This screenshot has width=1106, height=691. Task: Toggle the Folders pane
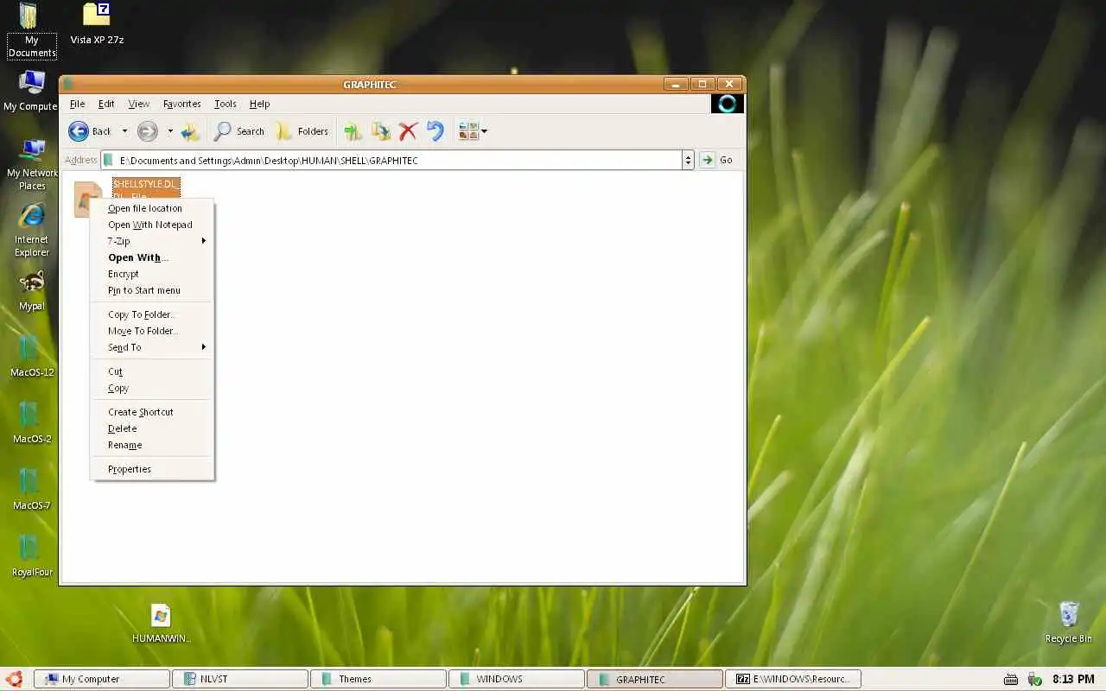(x=302, y=131)
